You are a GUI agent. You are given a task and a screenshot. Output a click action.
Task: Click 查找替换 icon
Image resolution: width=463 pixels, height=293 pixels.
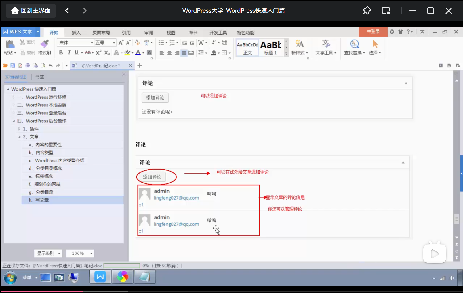coord(354,44)
